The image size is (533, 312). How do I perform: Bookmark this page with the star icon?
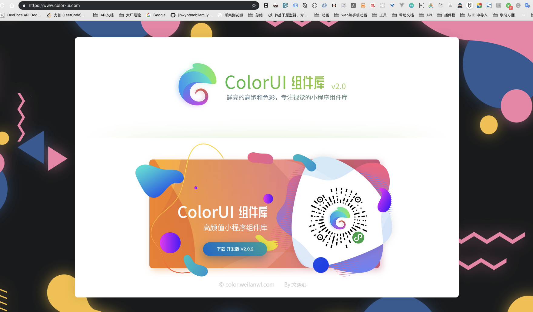[254, 5]
